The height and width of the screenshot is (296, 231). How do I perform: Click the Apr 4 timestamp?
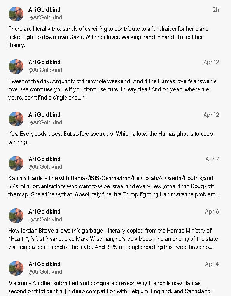212,264
